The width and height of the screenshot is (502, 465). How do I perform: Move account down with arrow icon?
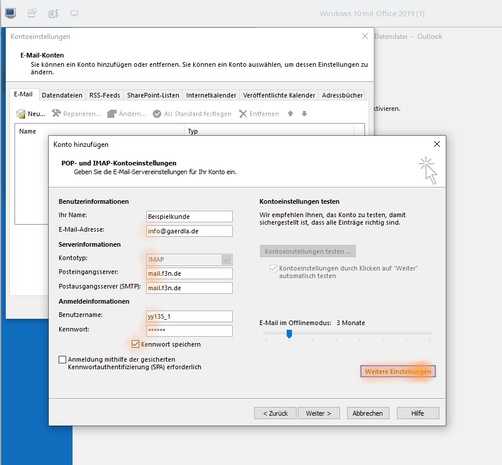(305, 113)
